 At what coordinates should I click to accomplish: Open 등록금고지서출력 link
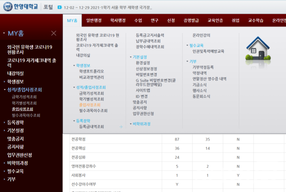(150, 35)
